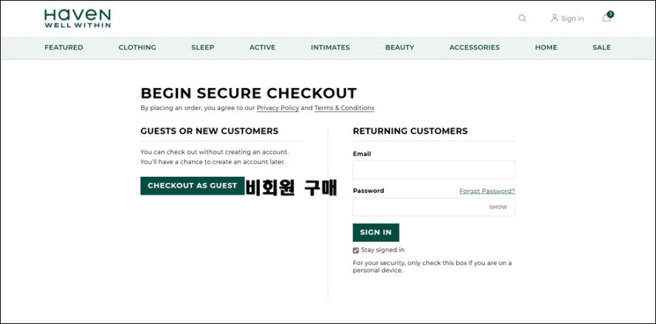The height and width of the screenshot is (324, 656).
Task: Select the ACTIVE navigation item
Action: coord(262,47)
